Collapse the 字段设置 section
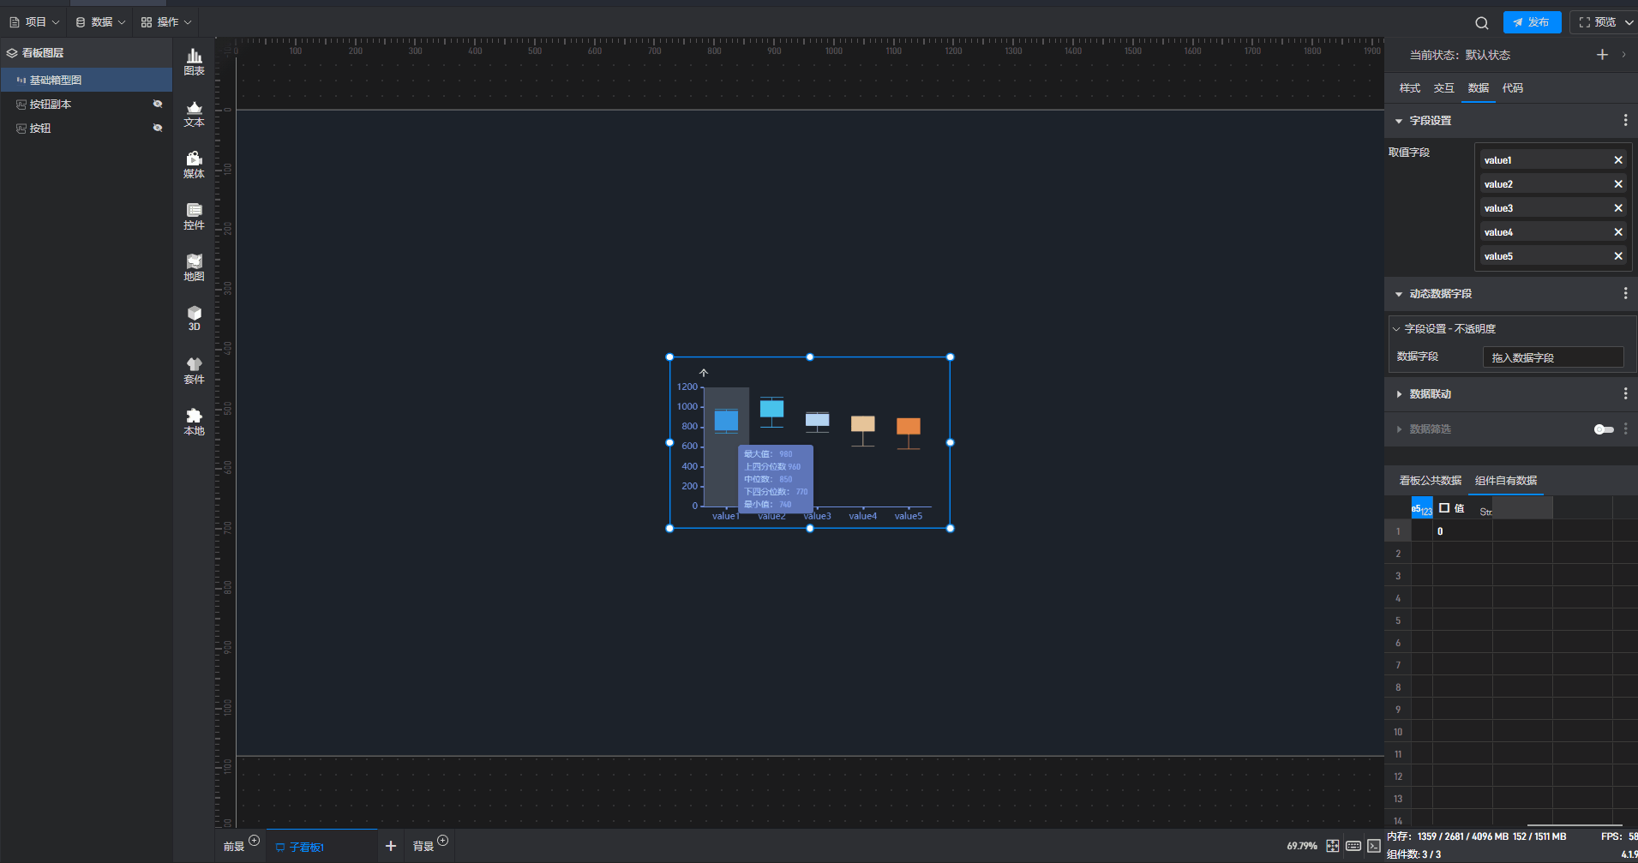The height and width of the screenshot is (863, 1638). click(x=1399, y=121)
